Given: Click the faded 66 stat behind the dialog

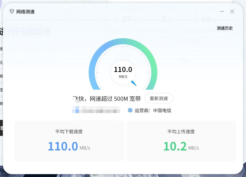Looking at the screenshot, I should coord(206,19).
